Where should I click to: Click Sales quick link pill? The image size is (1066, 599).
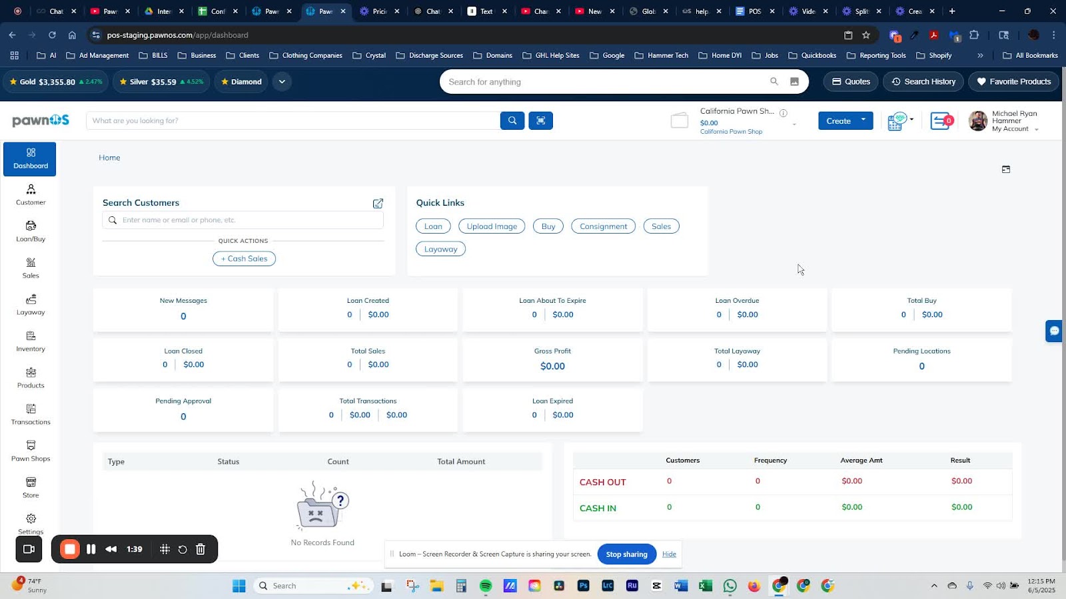[x=661, y=226]
